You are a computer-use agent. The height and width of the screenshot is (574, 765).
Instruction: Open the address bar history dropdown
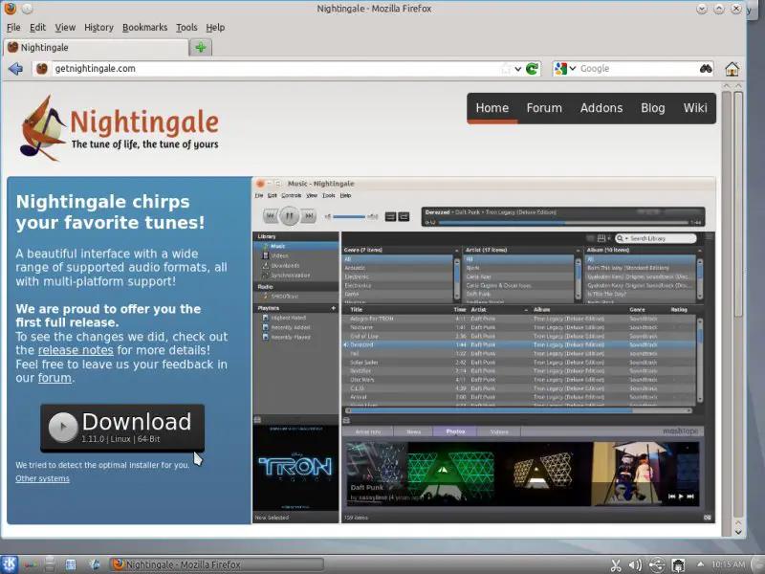pyautogui.click(x=517, y=69)
